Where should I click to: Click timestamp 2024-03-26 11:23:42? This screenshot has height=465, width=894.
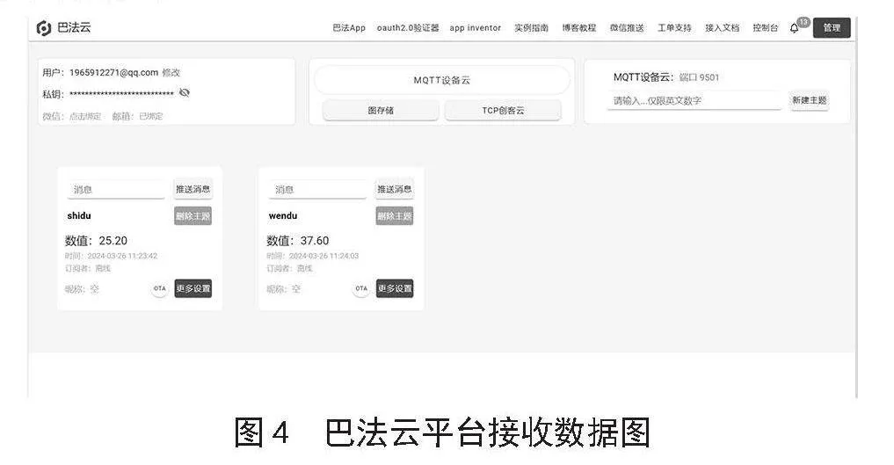(122, 256)
